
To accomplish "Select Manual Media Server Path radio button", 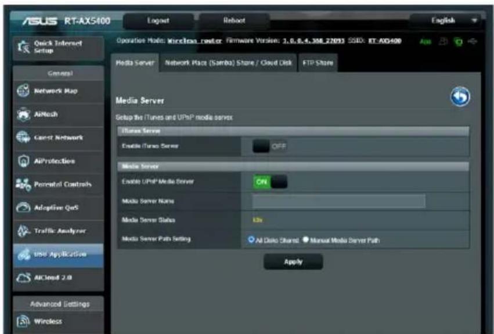I will click(305, 239).
